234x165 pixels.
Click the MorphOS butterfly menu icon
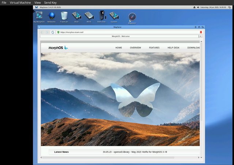37,7
